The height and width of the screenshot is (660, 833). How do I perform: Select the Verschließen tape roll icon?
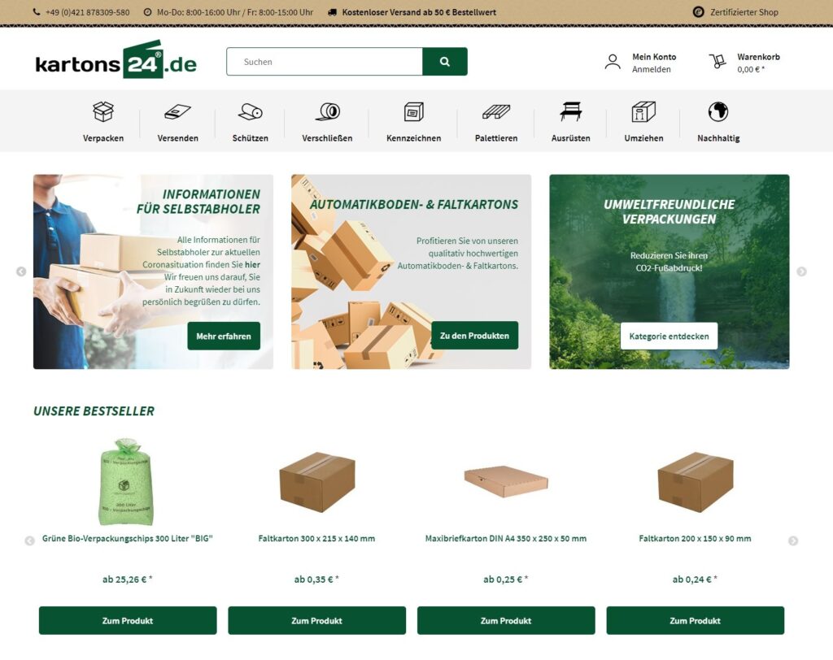(327, 111)
